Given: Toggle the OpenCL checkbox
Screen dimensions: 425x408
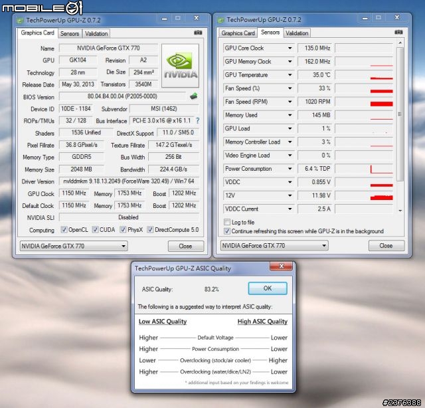Looking at the screenshot, I should [x=64, y=229].
